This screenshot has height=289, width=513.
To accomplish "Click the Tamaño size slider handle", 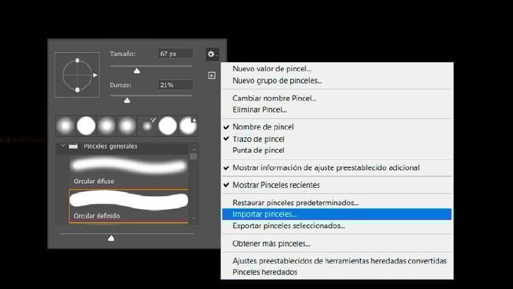I will pyautogui.click(x=137, y=70).
